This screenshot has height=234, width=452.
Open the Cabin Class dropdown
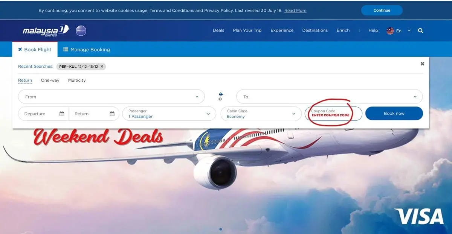click(x=261, y=114)
